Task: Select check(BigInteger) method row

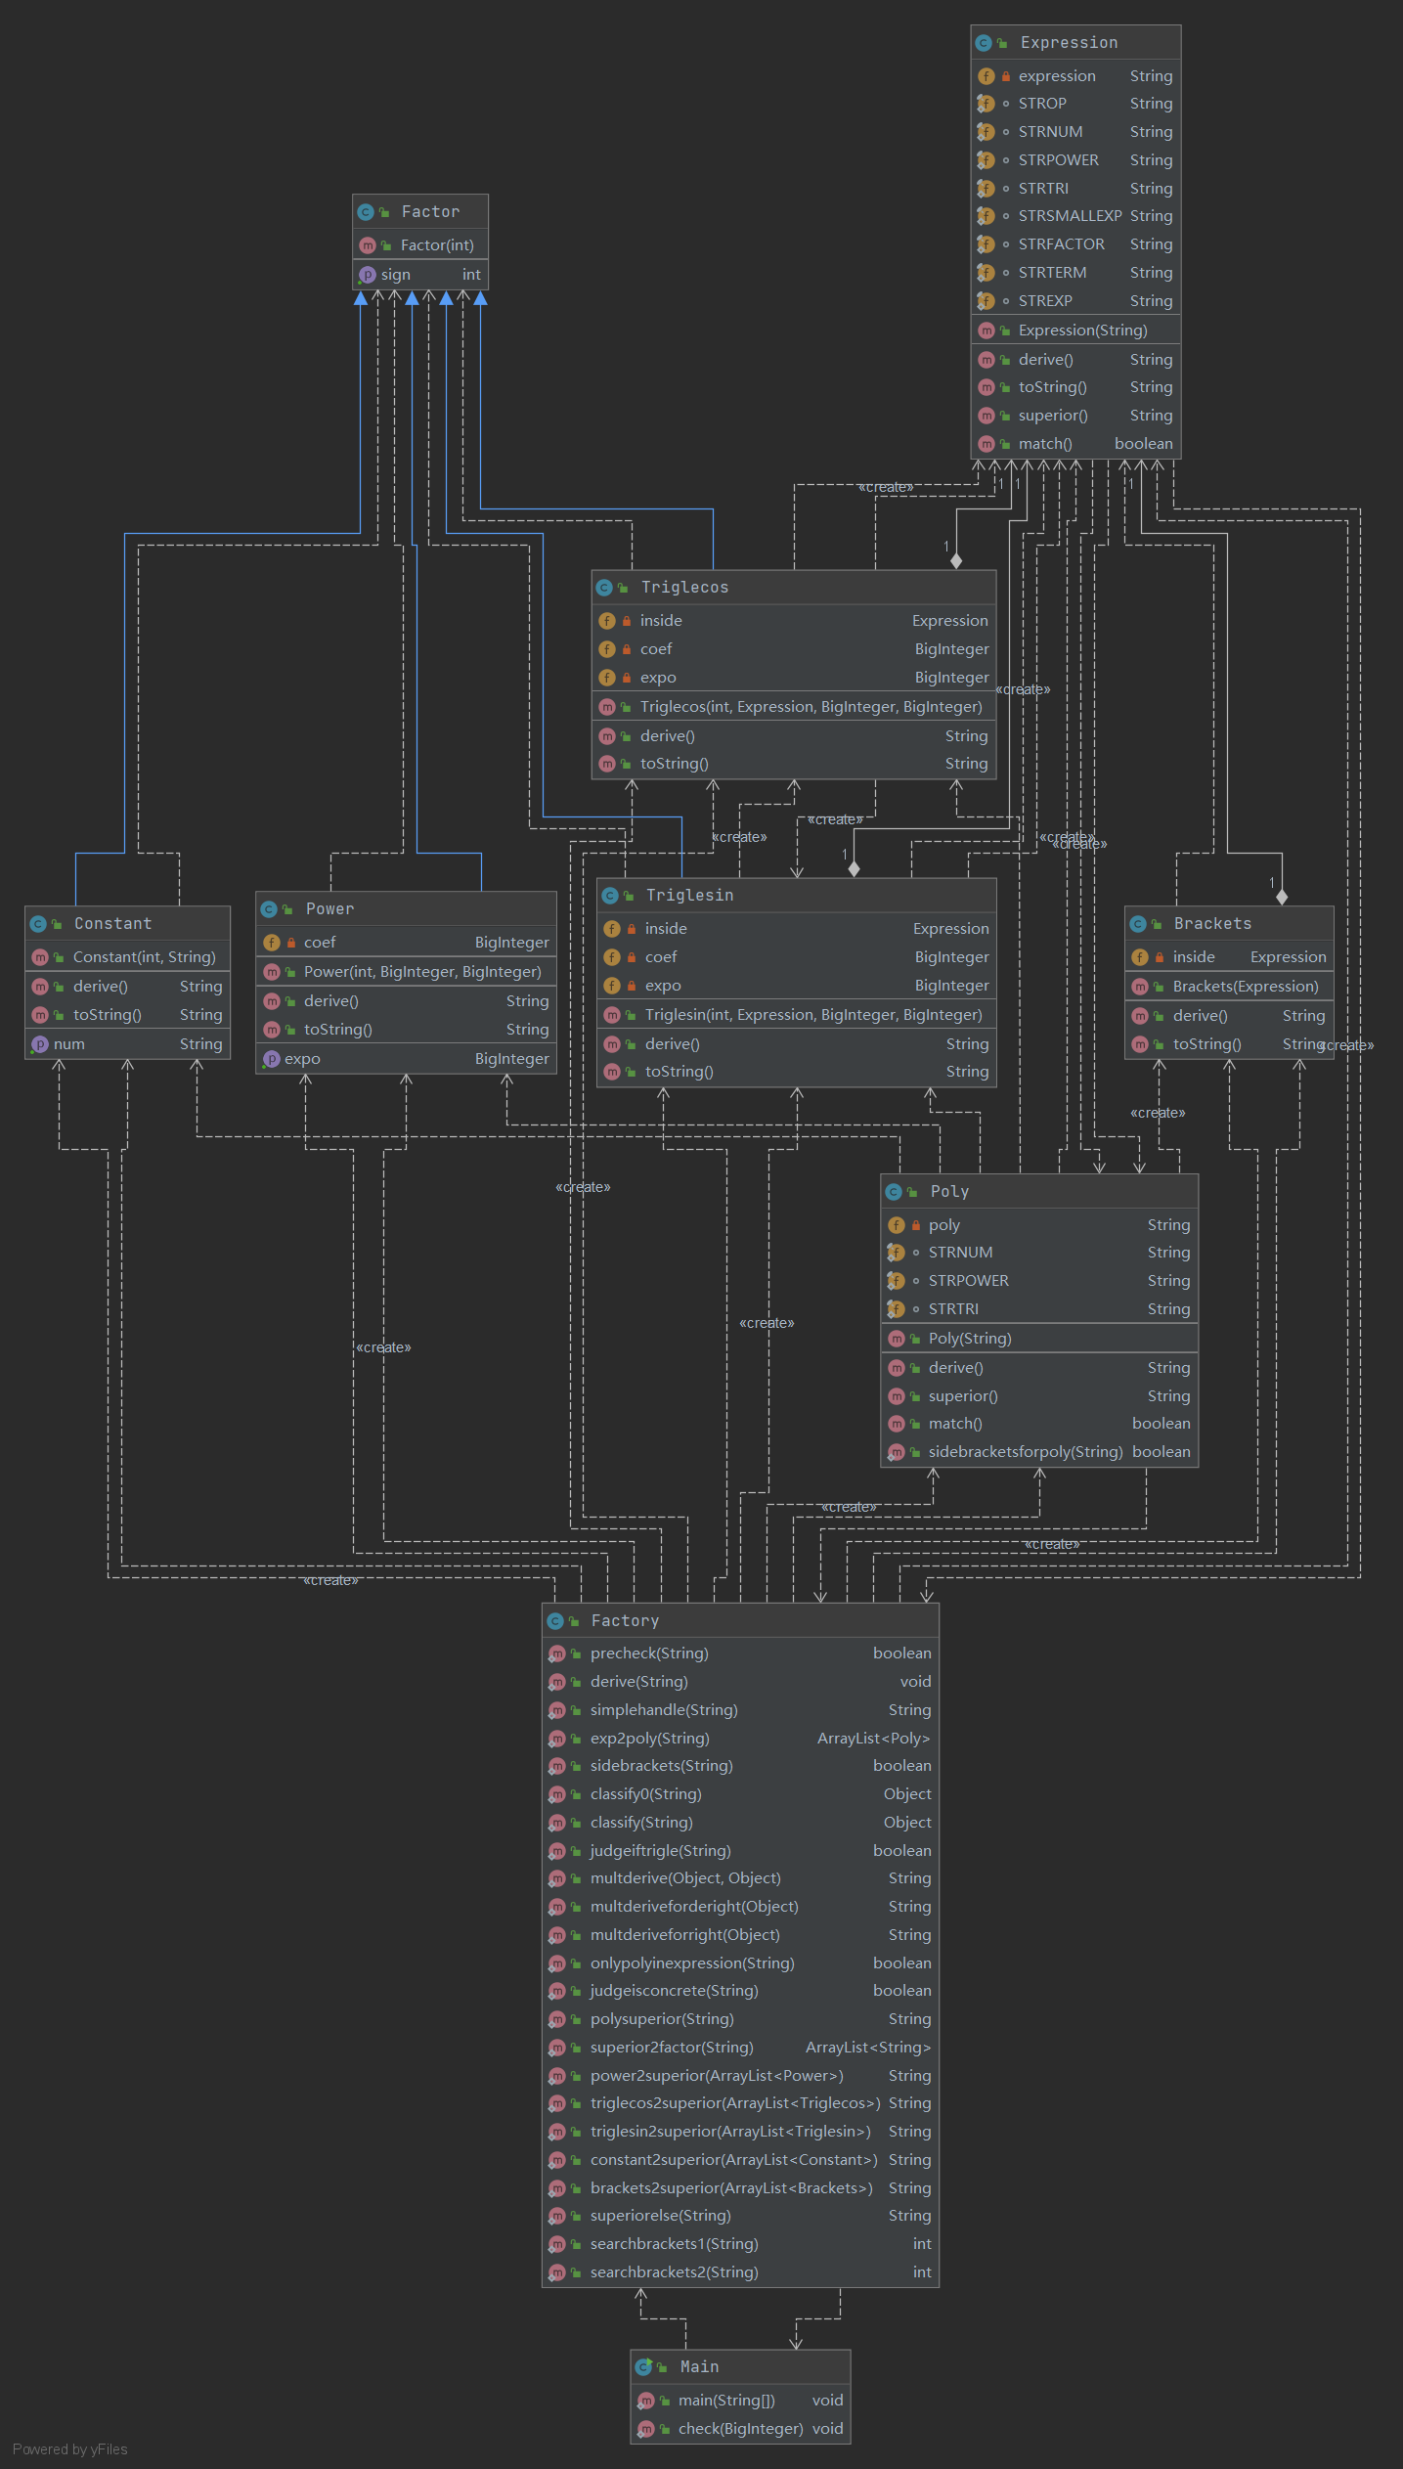Action: point(740,2429)
